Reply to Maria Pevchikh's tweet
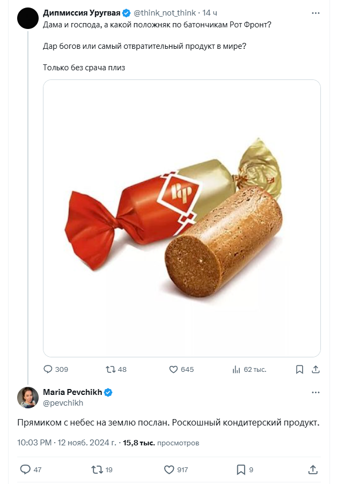Image resolution: width=337 pixels, height=484 pixels. tap(25, 470)
